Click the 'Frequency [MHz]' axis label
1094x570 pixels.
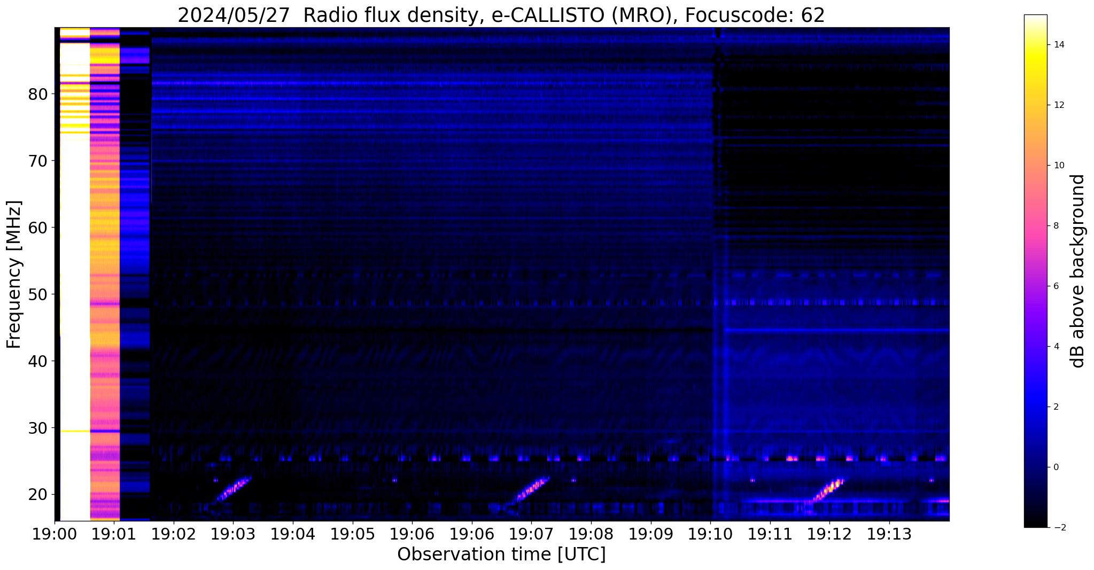click(x=14, y=275)
